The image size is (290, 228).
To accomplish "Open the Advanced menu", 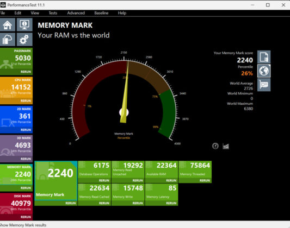I will coord(76,13).
